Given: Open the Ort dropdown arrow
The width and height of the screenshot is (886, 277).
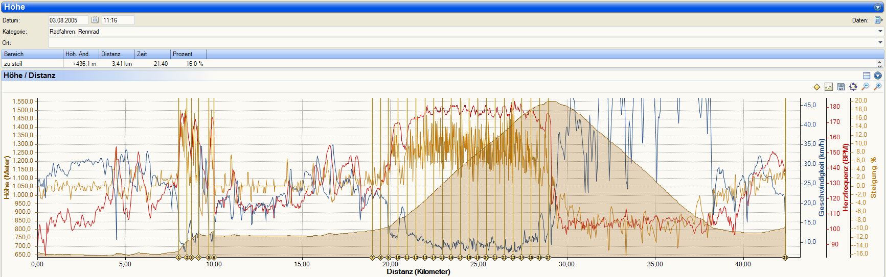Looking at the screenshot, I should [x=880, y=43].
